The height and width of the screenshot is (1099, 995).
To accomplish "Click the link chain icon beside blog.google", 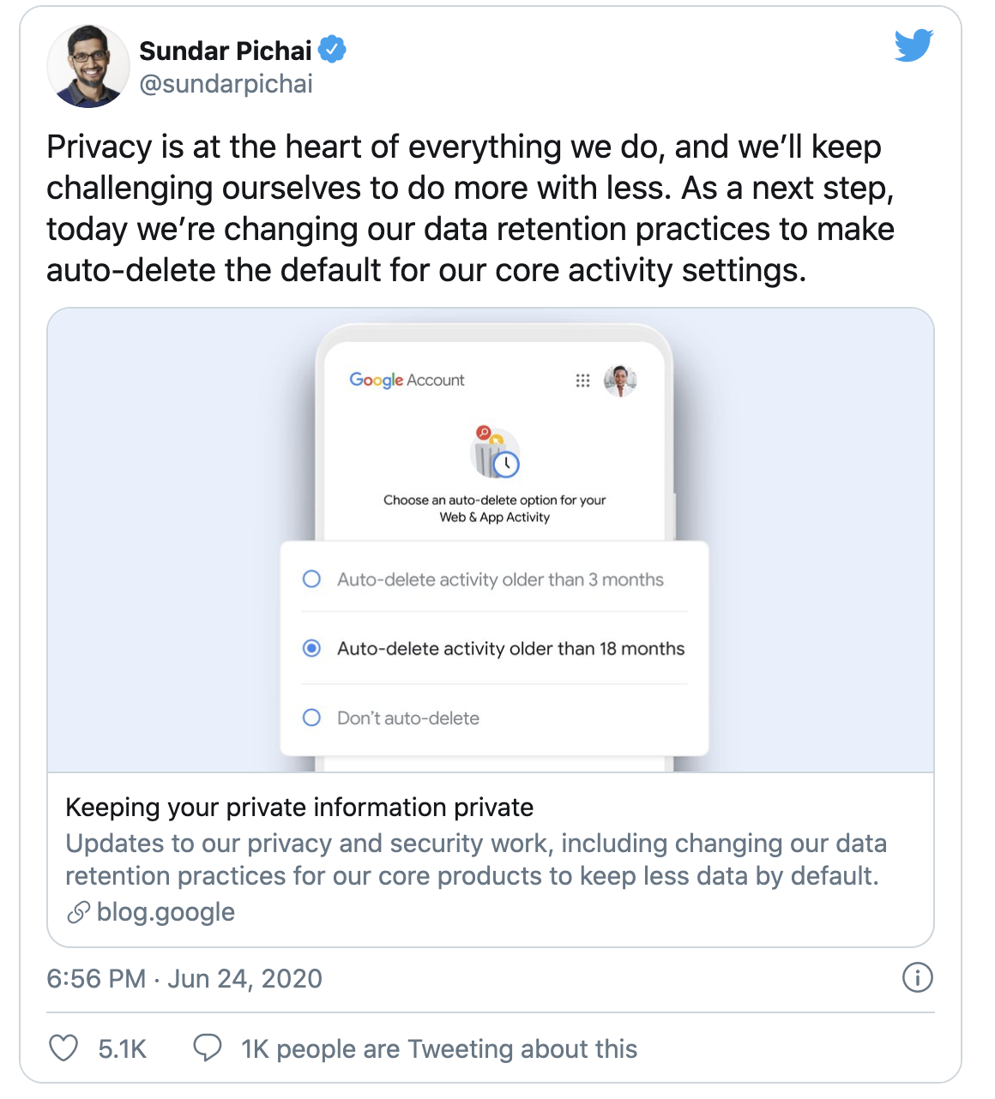I will 78,912.
